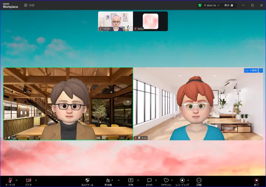The width and height of the screenshot is (266, 187).
Task: Open the チャット chat panel
Action: (149, 181)
